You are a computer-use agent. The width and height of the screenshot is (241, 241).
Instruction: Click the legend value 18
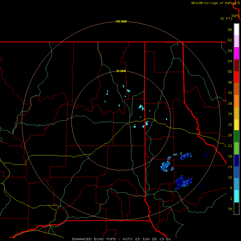click(x=230, y=156)
